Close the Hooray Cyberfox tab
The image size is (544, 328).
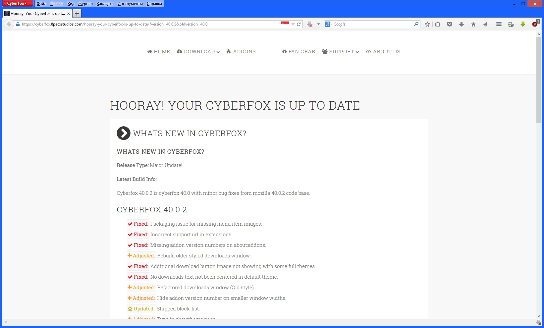69,14
